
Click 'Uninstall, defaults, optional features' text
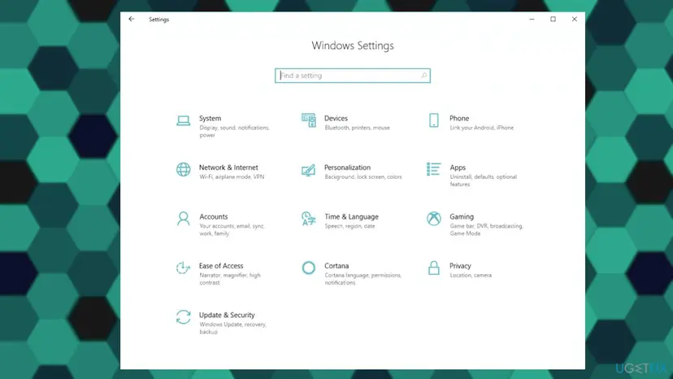pyautogui.click(x=484, y=181)
